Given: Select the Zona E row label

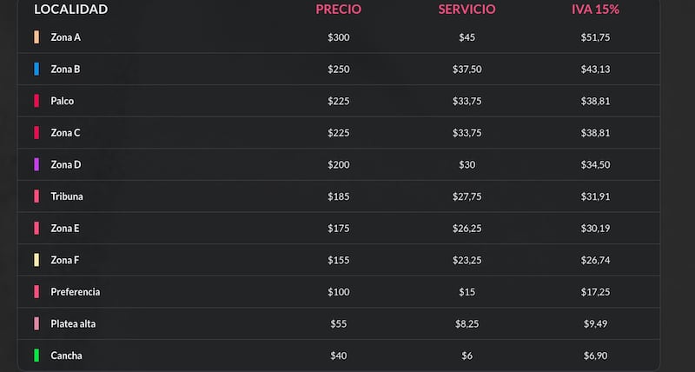Looking at the screenshot, I should click(65, 229).
